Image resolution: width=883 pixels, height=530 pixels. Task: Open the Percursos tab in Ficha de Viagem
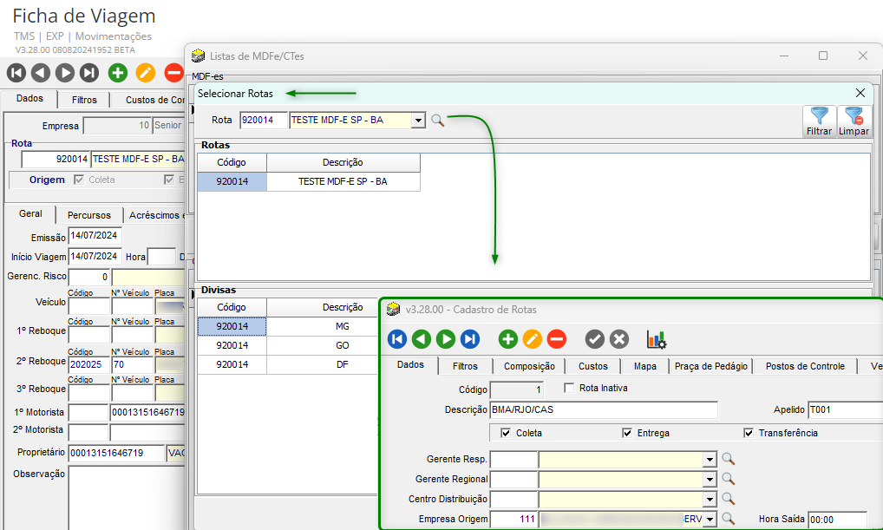(x=89, y=215)
